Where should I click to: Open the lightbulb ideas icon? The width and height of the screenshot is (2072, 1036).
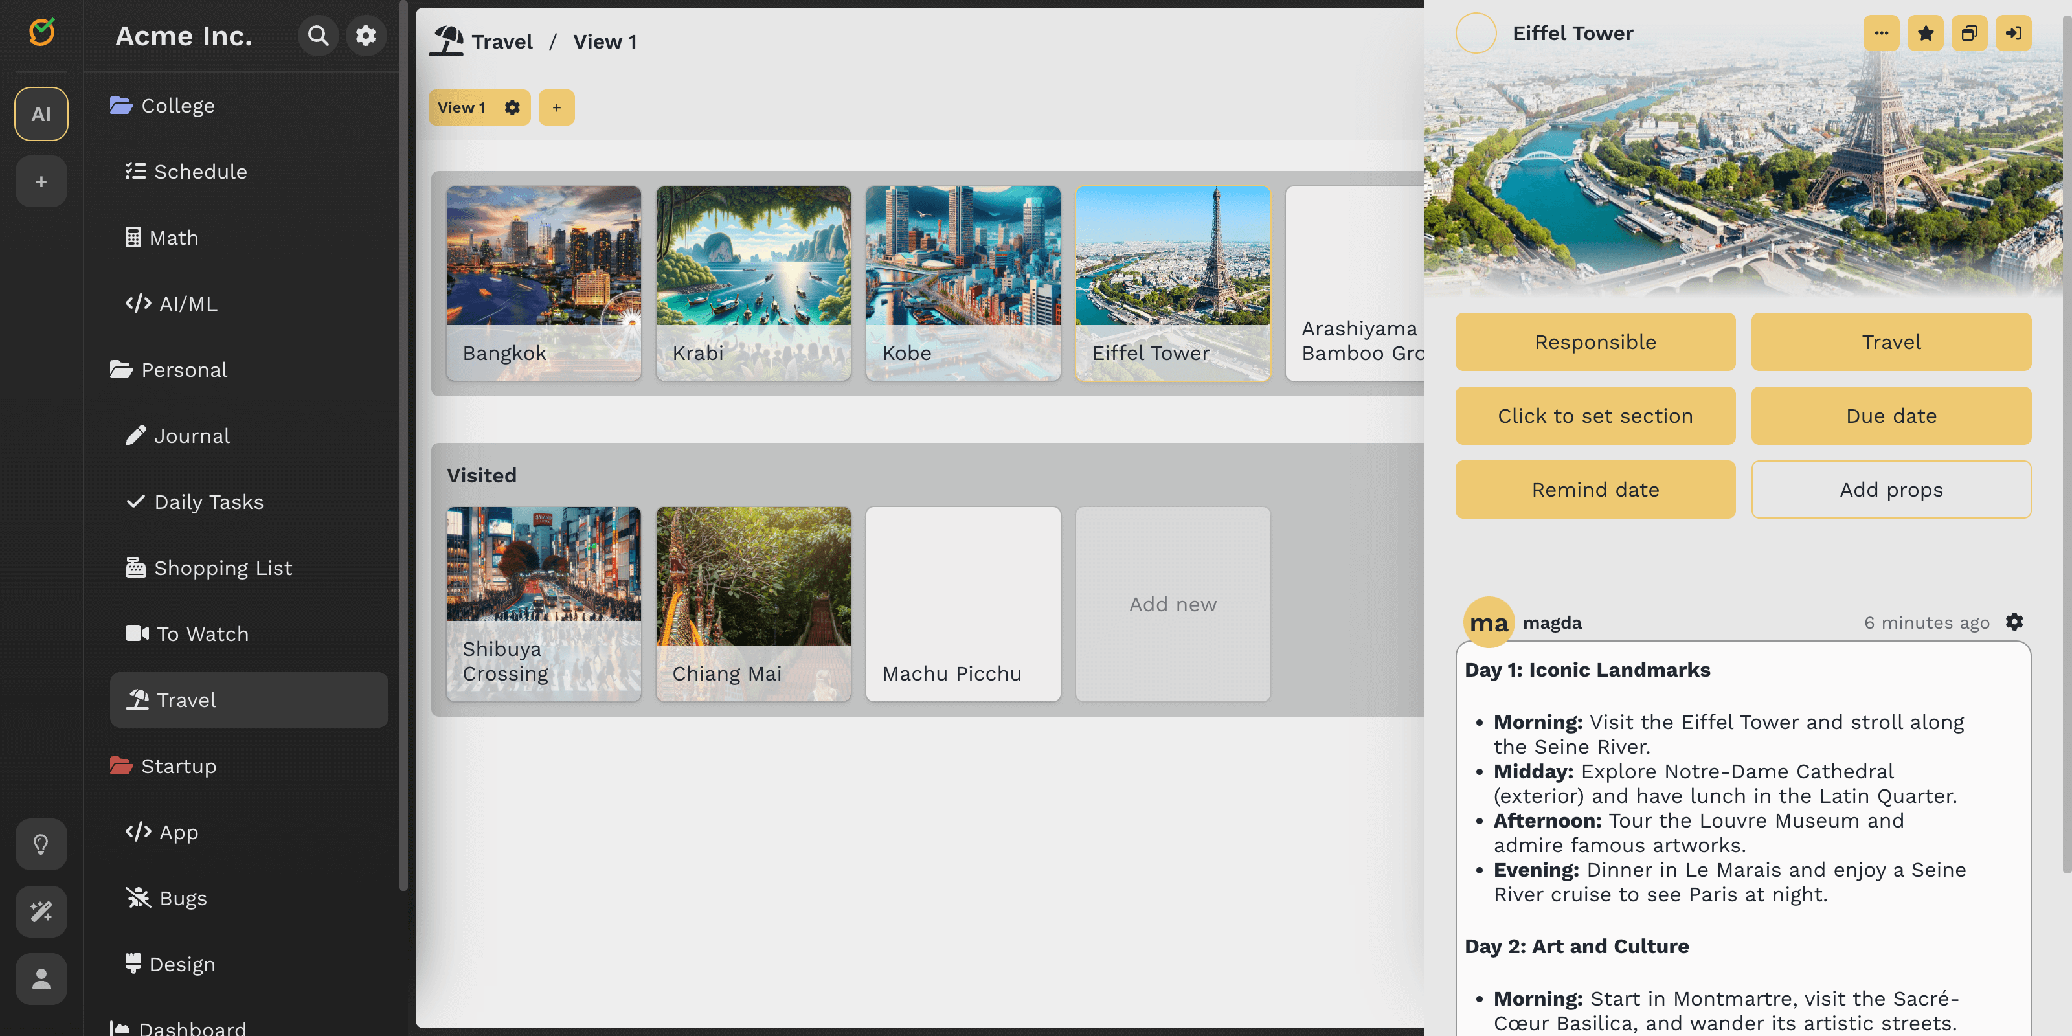41,844
